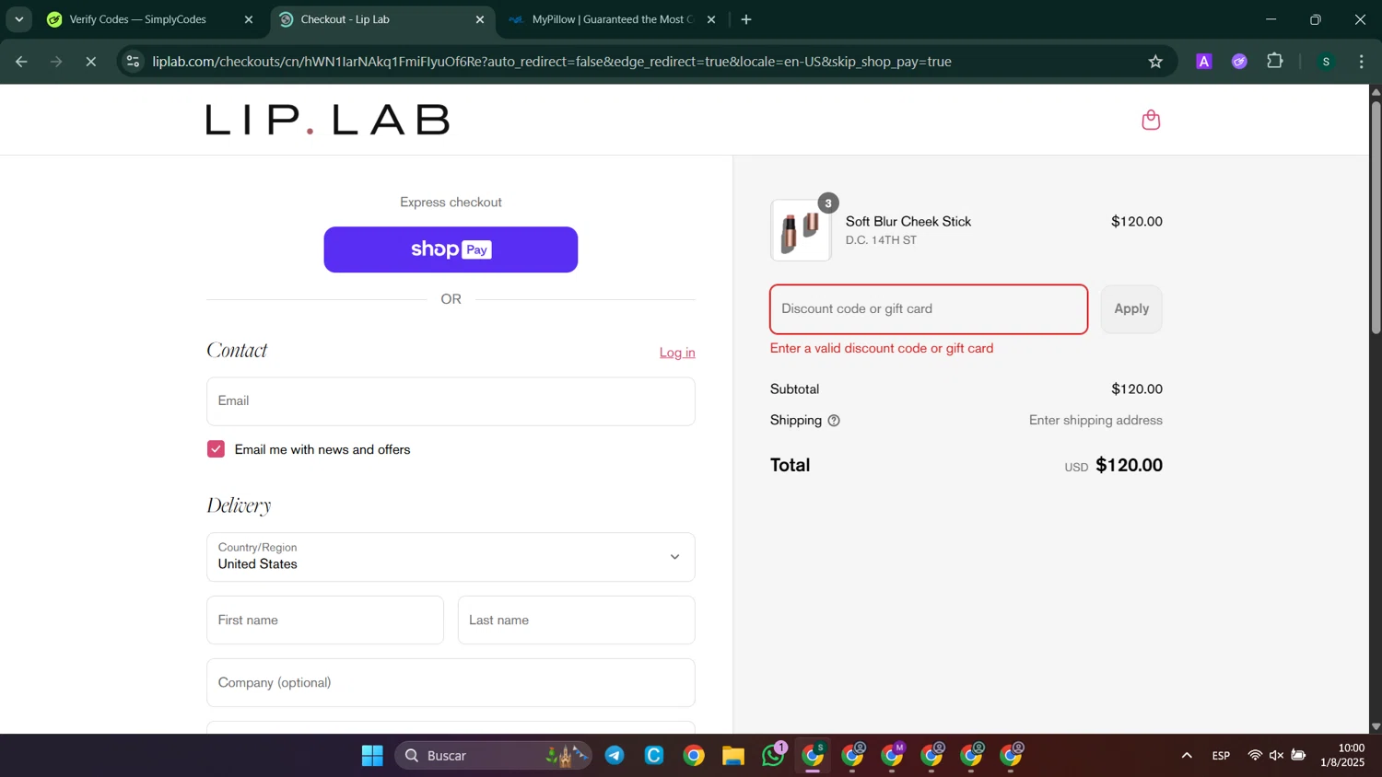Click the Discount code or gift card field
Screen dimensions: 1382x777
click(x=929, y=309)
